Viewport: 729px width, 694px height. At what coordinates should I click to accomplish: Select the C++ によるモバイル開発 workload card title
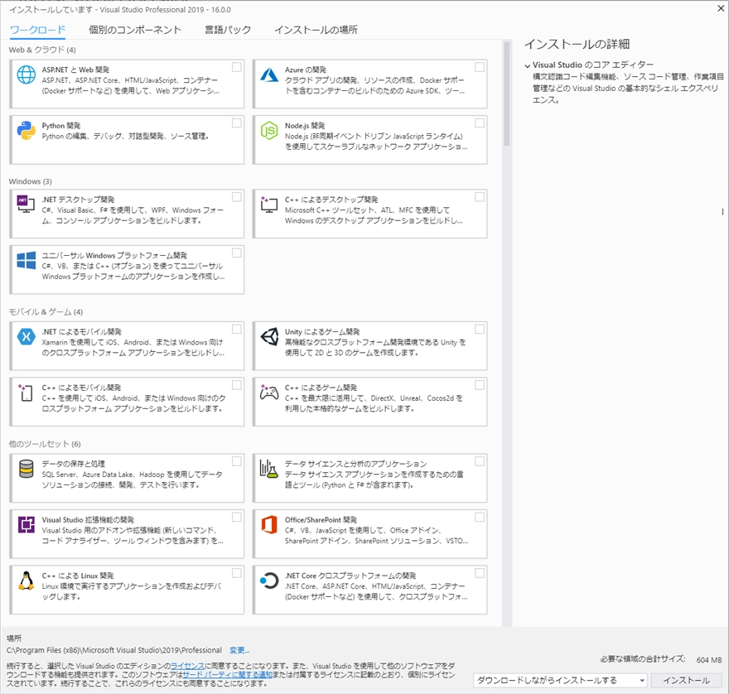coord(81,388)
